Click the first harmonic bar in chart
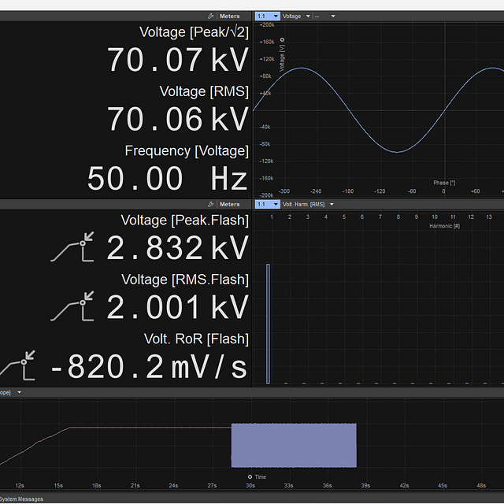 click(268, 324)
